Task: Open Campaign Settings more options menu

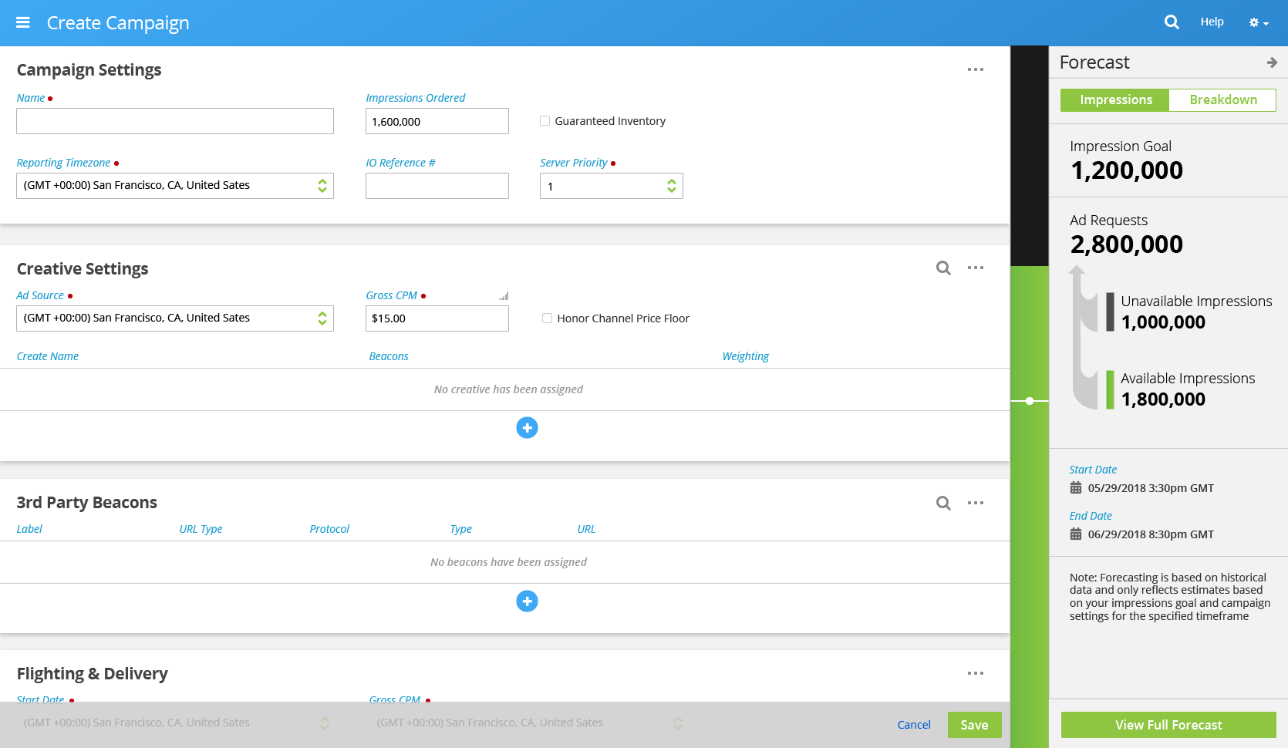Action: pyautogui.click(x=976, y=69)
